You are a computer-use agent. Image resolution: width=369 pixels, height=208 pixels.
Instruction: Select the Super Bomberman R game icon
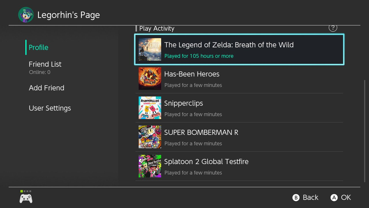tap(150, 137)
